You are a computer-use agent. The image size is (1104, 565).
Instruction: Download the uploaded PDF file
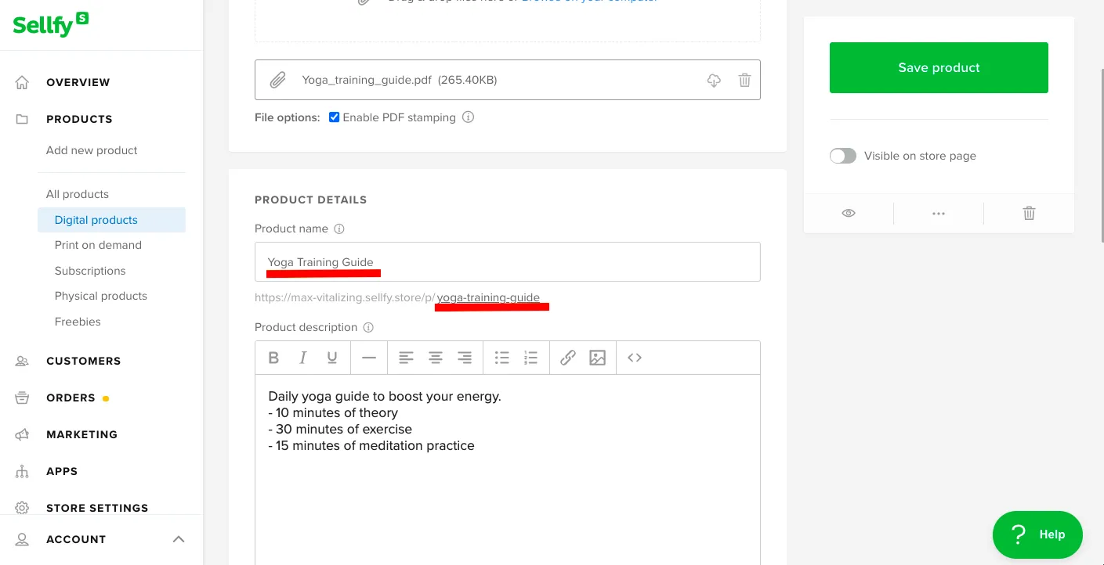(714, 80)
